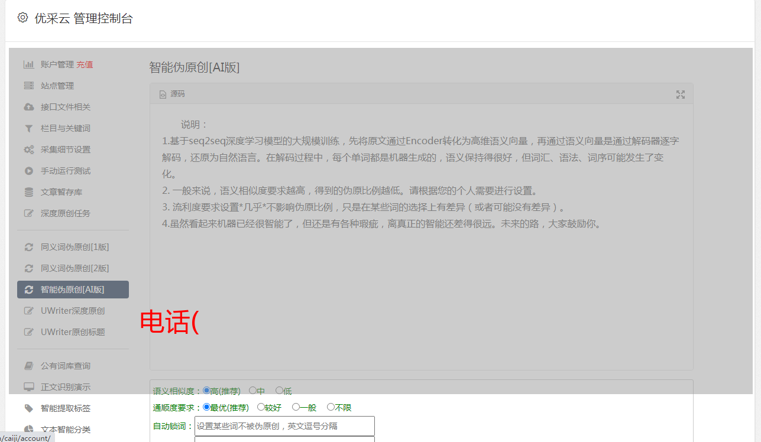
Task: Open 文章暂存库 in the sidebar
Action: pos(61,192)
